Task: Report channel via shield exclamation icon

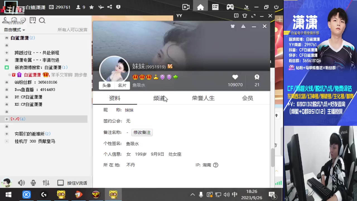Action: point(118,7)
